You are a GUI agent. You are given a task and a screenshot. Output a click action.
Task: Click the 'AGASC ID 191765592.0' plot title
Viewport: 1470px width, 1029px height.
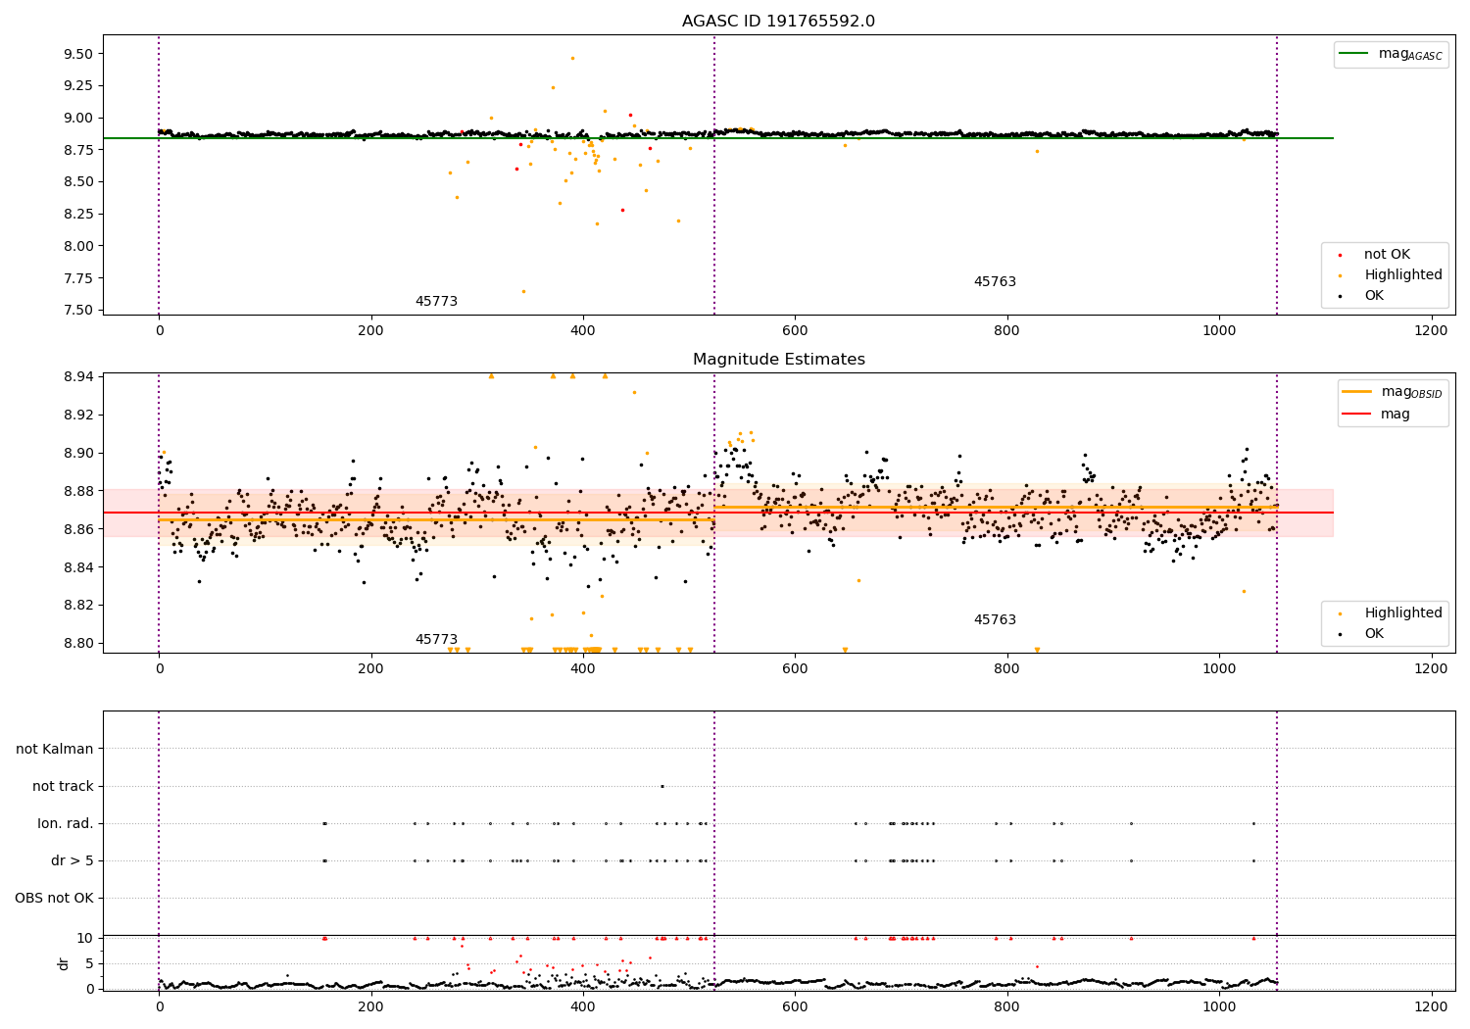point(778,22)
